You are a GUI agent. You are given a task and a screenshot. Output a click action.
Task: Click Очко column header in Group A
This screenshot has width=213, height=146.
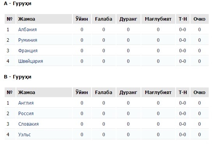(x=199, y=19)
